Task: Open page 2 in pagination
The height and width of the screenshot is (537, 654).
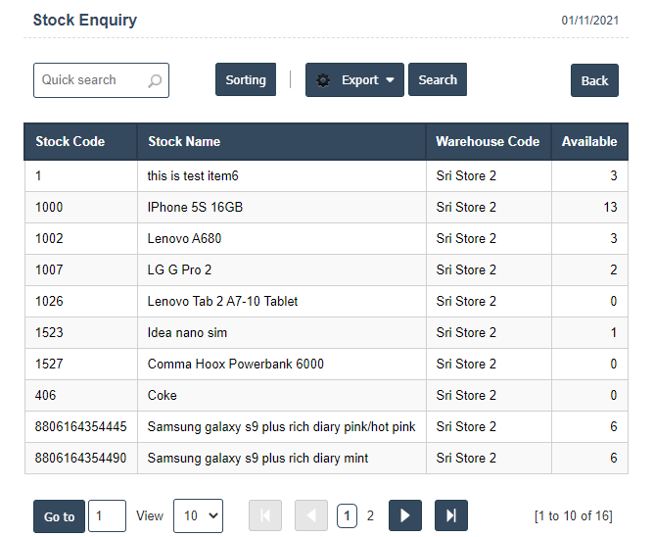Action: point(370,515)
